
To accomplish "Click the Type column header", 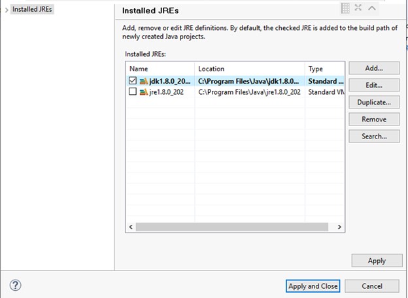I will tap(323, 69).
